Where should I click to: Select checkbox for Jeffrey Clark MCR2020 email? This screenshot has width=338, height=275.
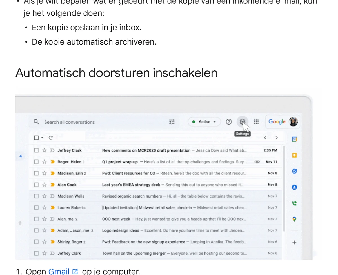pos(36,150)
